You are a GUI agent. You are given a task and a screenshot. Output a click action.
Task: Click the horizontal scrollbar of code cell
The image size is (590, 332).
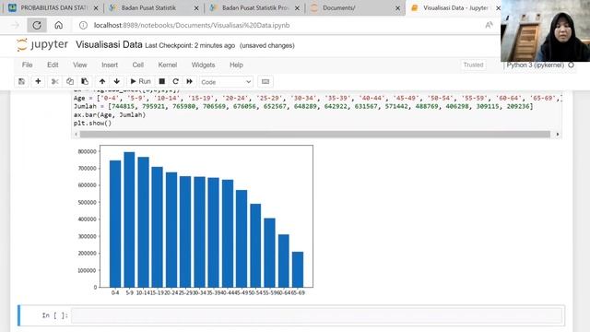pos(315,135)
